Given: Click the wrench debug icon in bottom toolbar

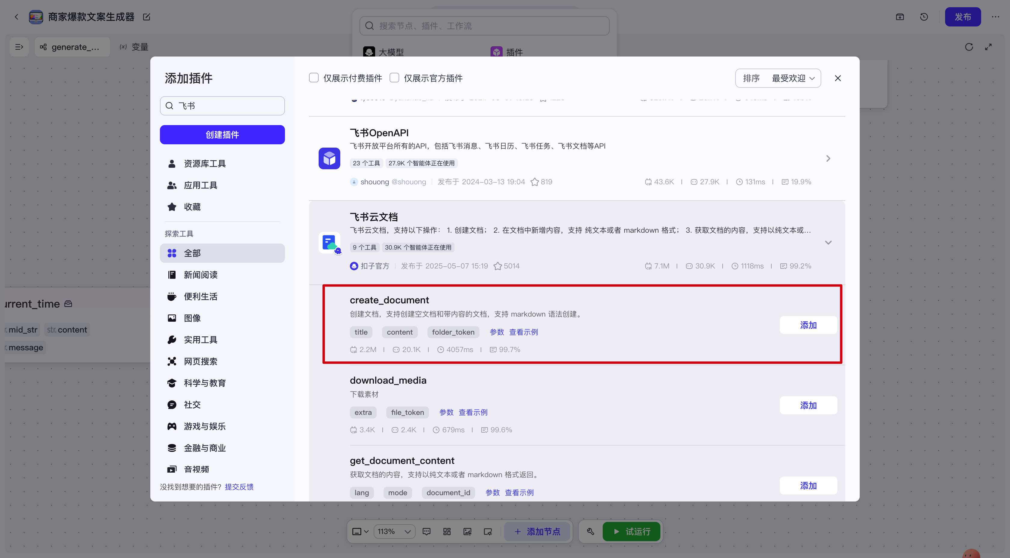Looking at the screenshot, I should pyautogui.click(x=590, y=531).
